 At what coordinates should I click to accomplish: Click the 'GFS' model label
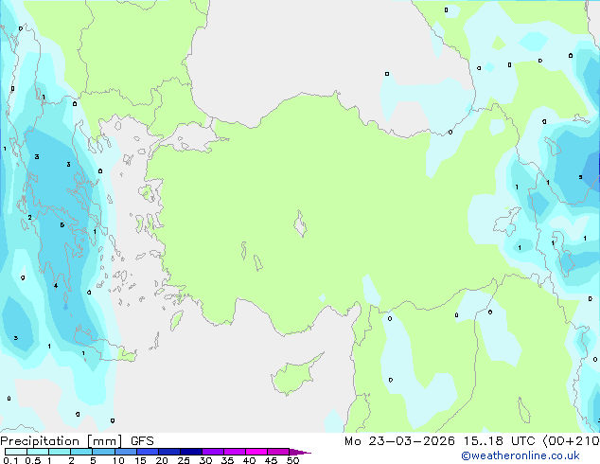point(142,441)
